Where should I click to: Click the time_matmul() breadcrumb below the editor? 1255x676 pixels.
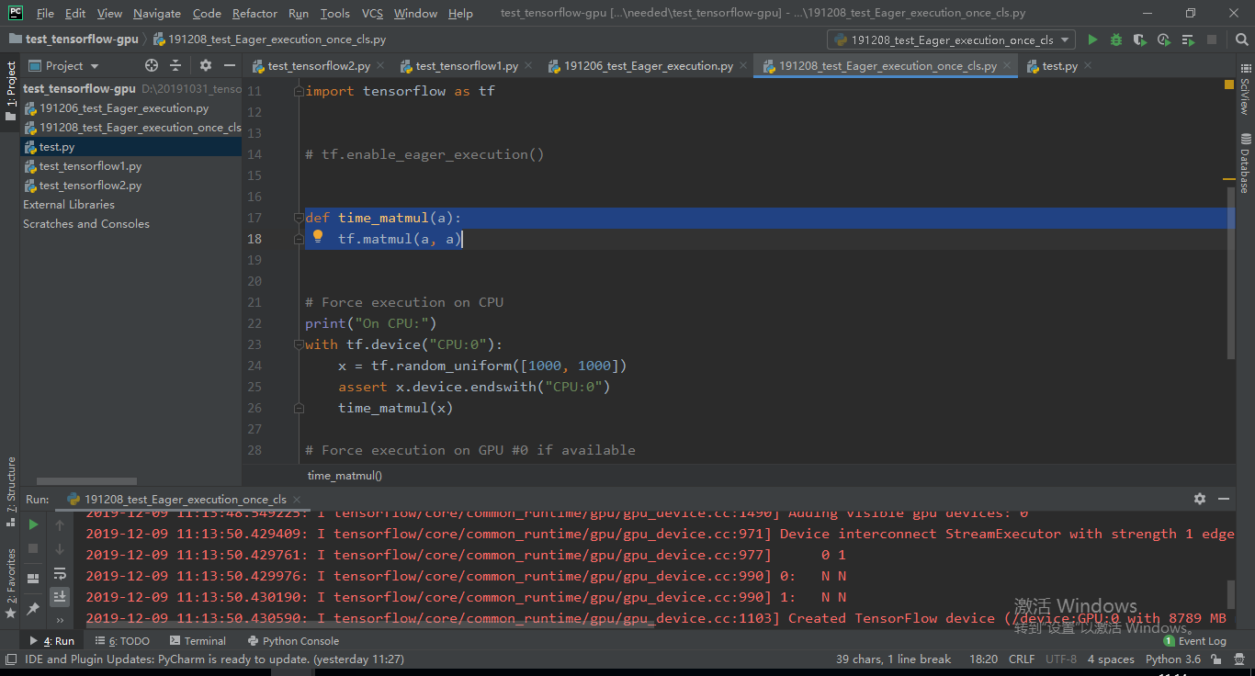pos(345,475)
